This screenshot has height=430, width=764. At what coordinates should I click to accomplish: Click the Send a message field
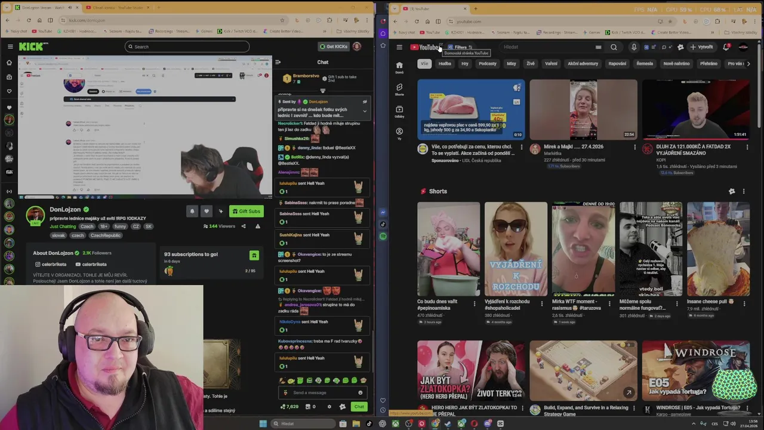tap(322, 392)
